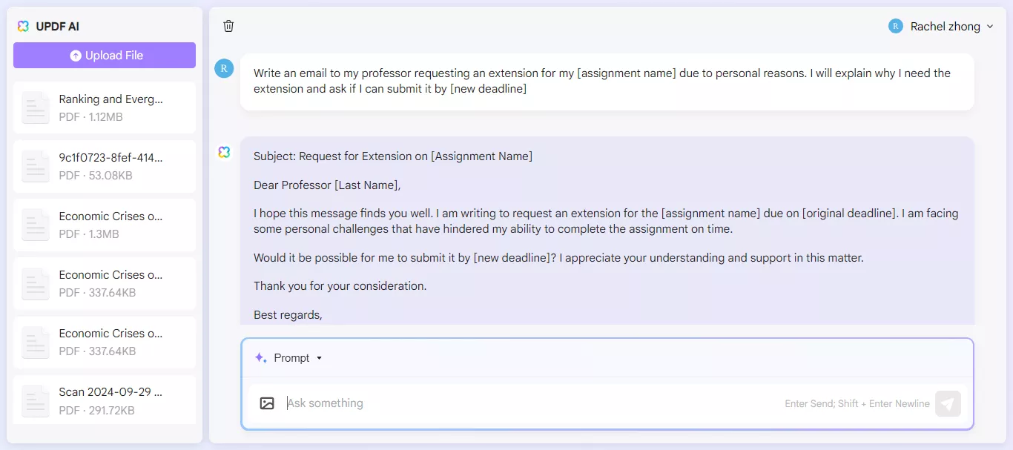This screenshot has height=450, width=1013.
Task: Select the Scan 2024-09-29 file entry
Action: point(104,400)
